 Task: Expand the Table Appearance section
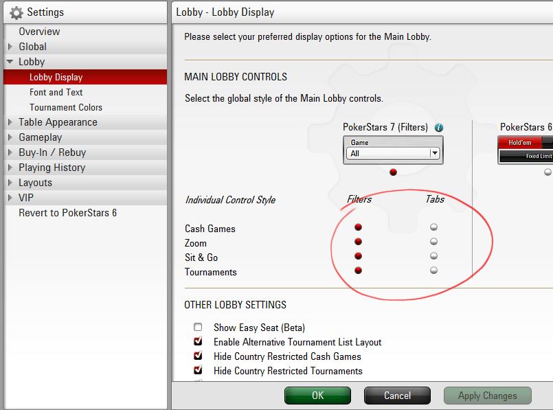point(10,122)
